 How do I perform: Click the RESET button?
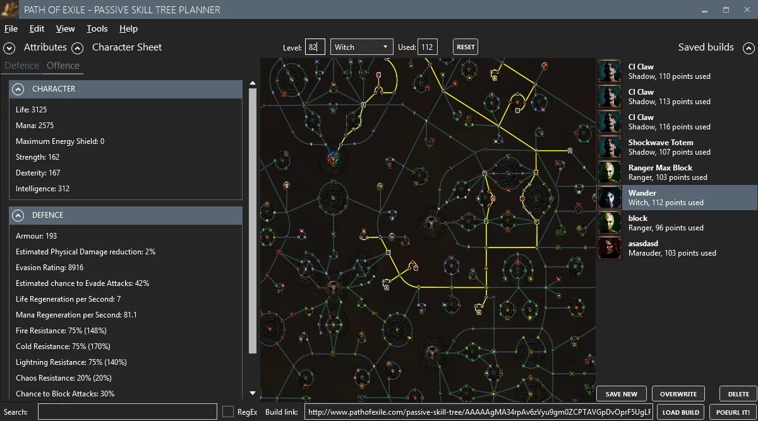(x=466, y=47)
